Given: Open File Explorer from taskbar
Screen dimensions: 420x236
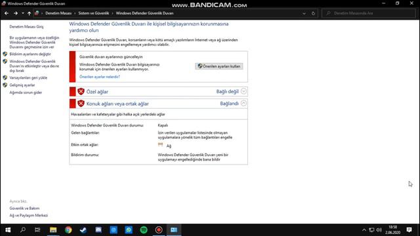Looking at the screenshot, I should (x=53, y=230).
